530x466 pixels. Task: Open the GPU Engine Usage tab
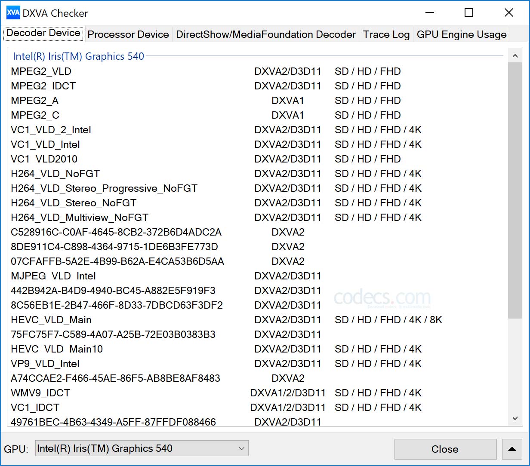click(x=462, y=35)
